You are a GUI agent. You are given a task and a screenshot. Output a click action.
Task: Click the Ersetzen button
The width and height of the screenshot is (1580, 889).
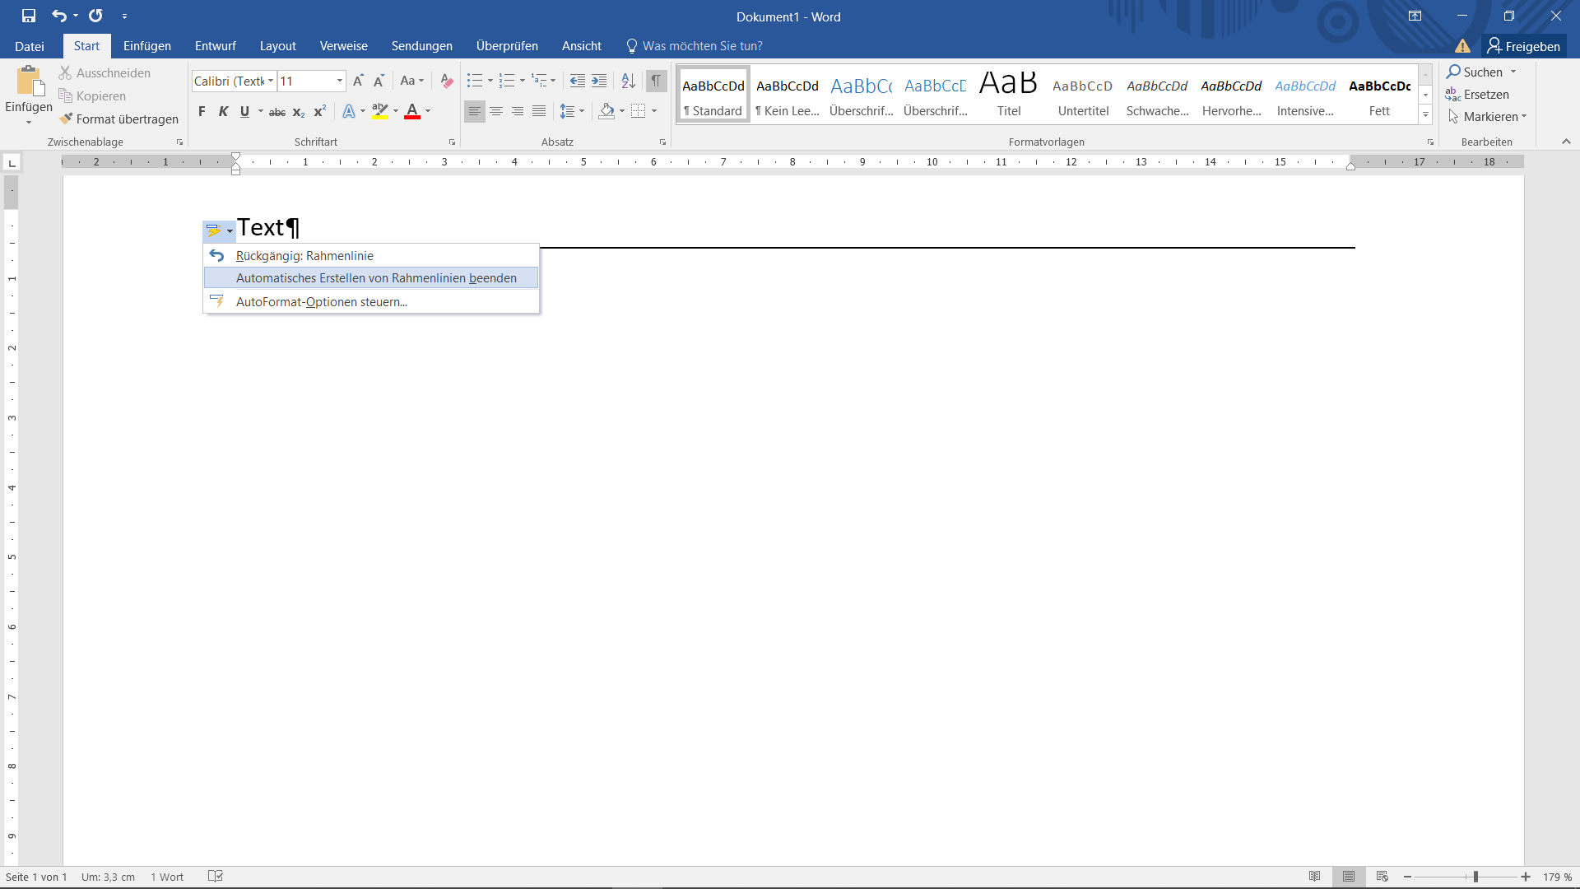(x=1478, y=95)
